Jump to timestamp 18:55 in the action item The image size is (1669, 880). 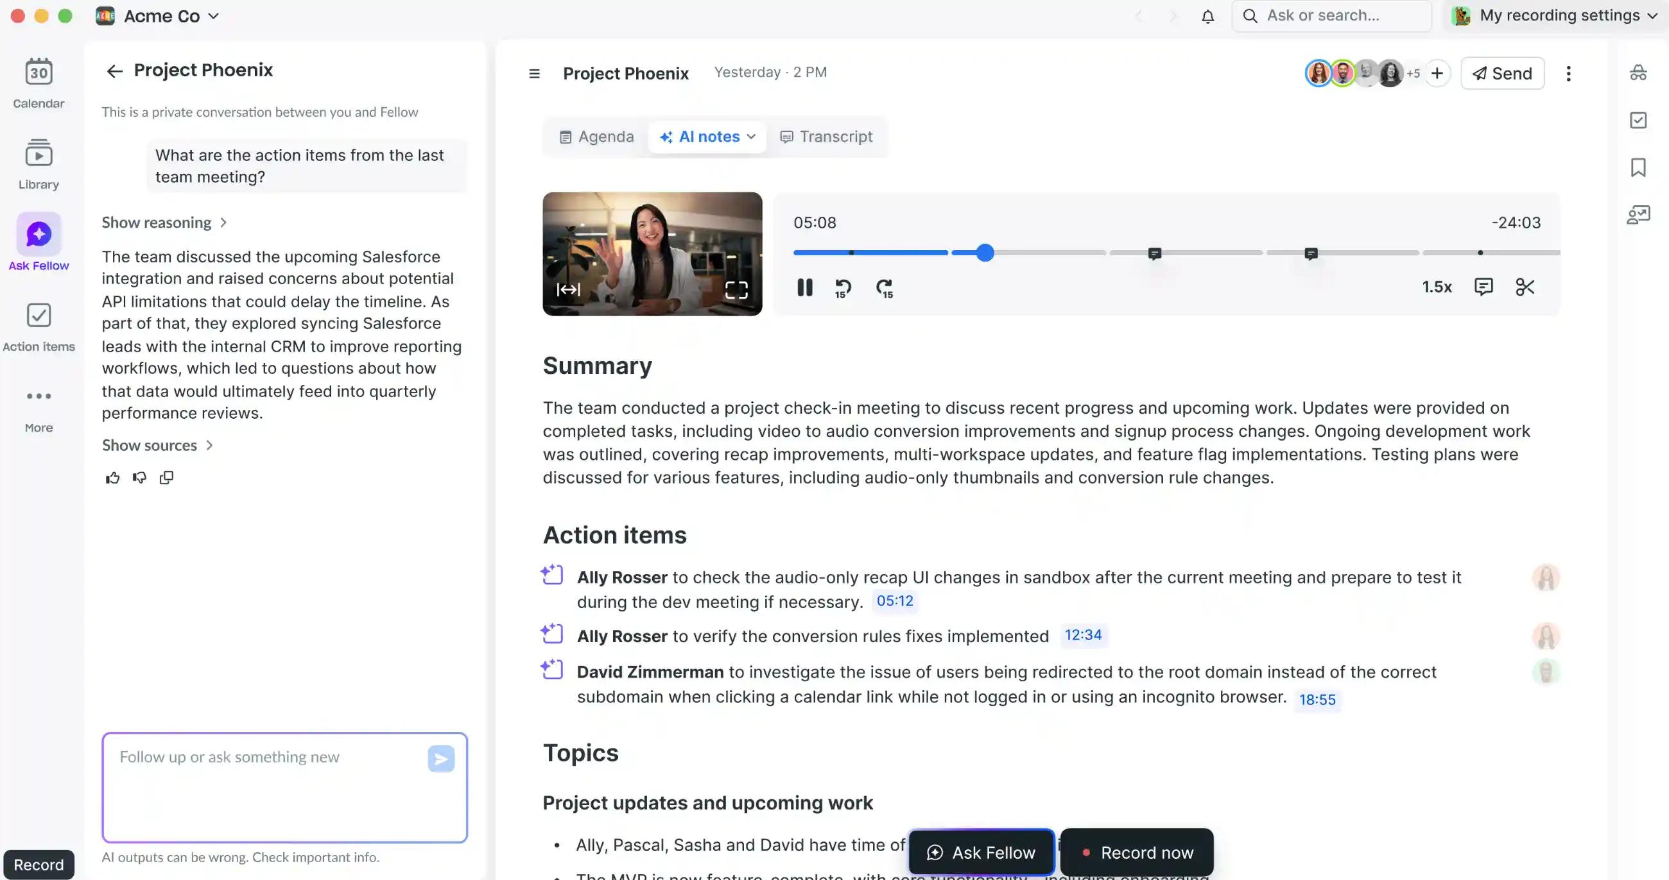coord(1318,699)
